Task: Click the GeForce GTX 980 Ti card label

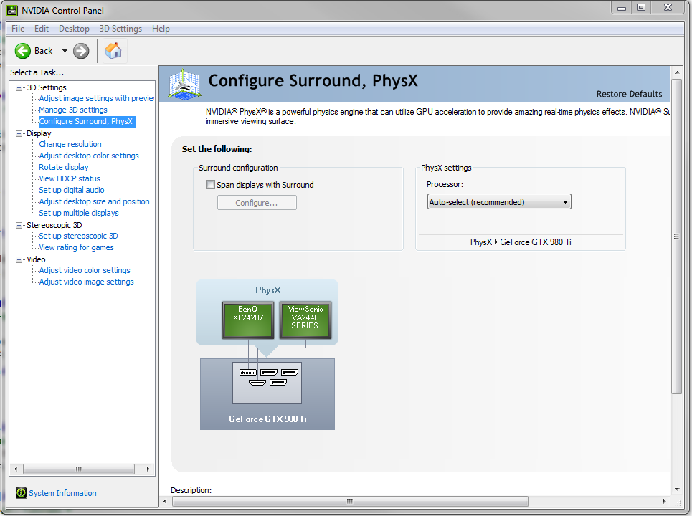Action: tap(267, 419)
